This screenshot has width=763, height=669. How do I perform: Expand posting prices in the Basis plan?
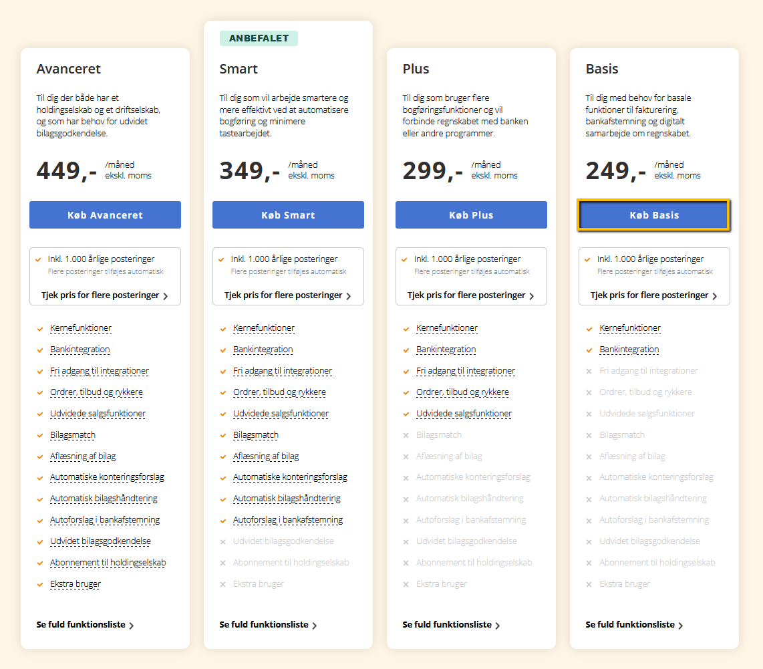click(654, 295)
